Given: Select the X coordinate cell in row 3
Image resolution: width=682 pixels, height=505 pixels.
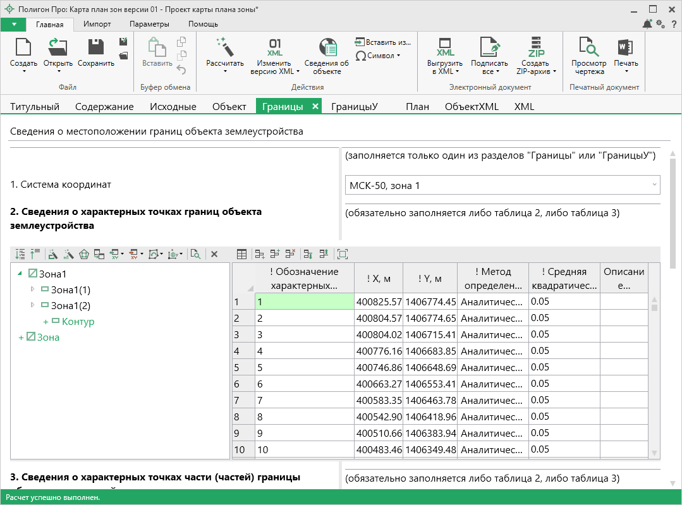Looking at the screenshot, I should (379, 334).
